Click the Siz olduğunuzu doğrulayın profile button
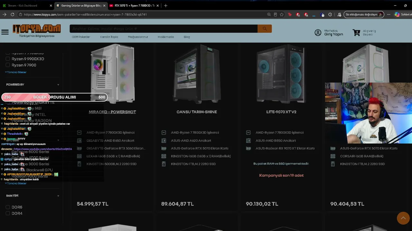This screenshot has width=412, height=231. [x=364, y=14]
